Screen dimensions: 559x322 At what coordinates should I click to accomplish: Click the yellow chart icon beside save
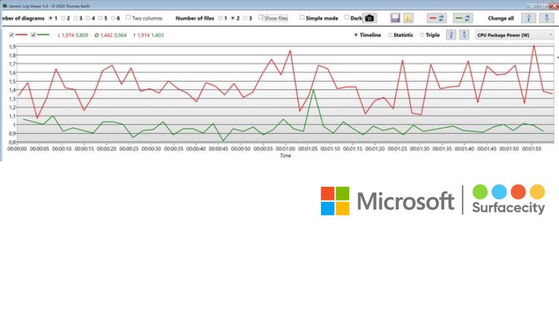point(408,18)
